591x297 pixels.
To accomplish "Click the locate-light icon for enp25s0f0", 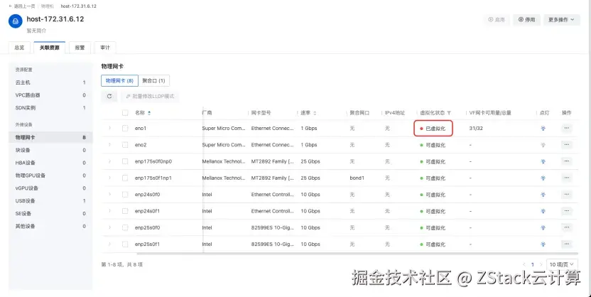I will coord(543,228).
